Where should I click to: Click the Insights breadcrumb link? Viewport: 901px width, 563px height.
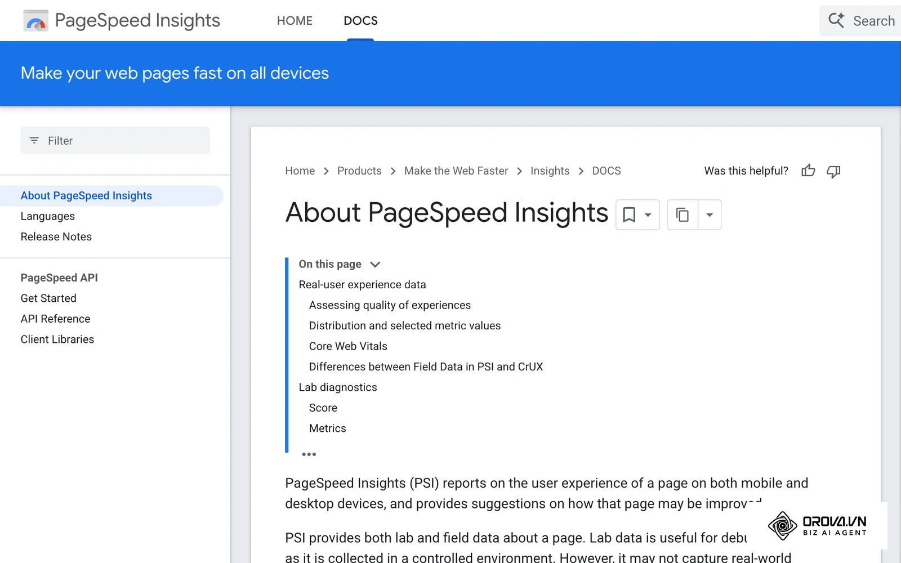click(x=550, y=171)
